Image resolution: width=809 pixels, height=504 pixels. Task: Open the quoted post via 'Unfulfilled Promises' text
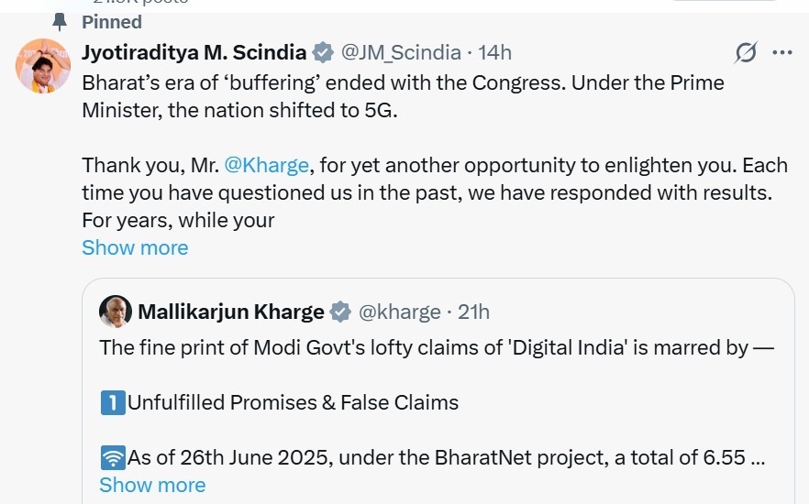click(x=294, y=402)
